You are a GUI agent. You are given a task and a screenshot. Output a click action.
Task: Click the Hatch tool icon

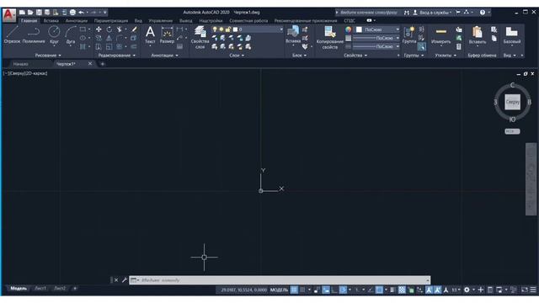pos(83,46)
